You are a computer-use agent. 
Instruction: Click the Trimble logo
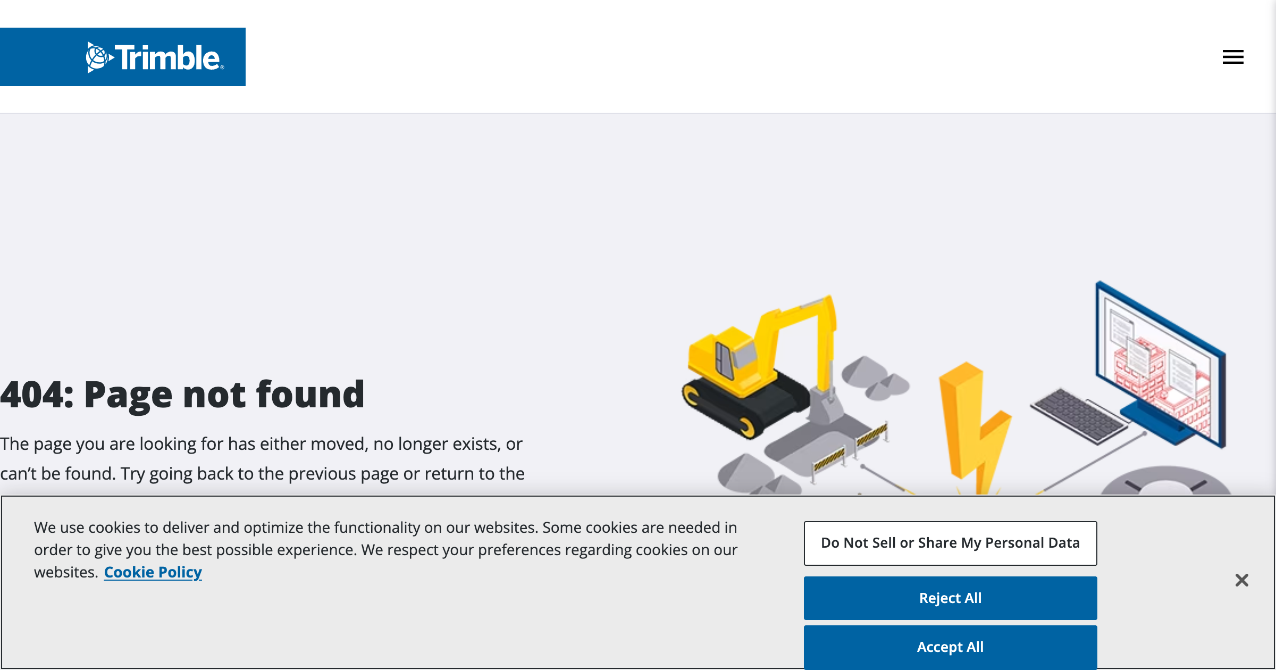click(123, 57)
